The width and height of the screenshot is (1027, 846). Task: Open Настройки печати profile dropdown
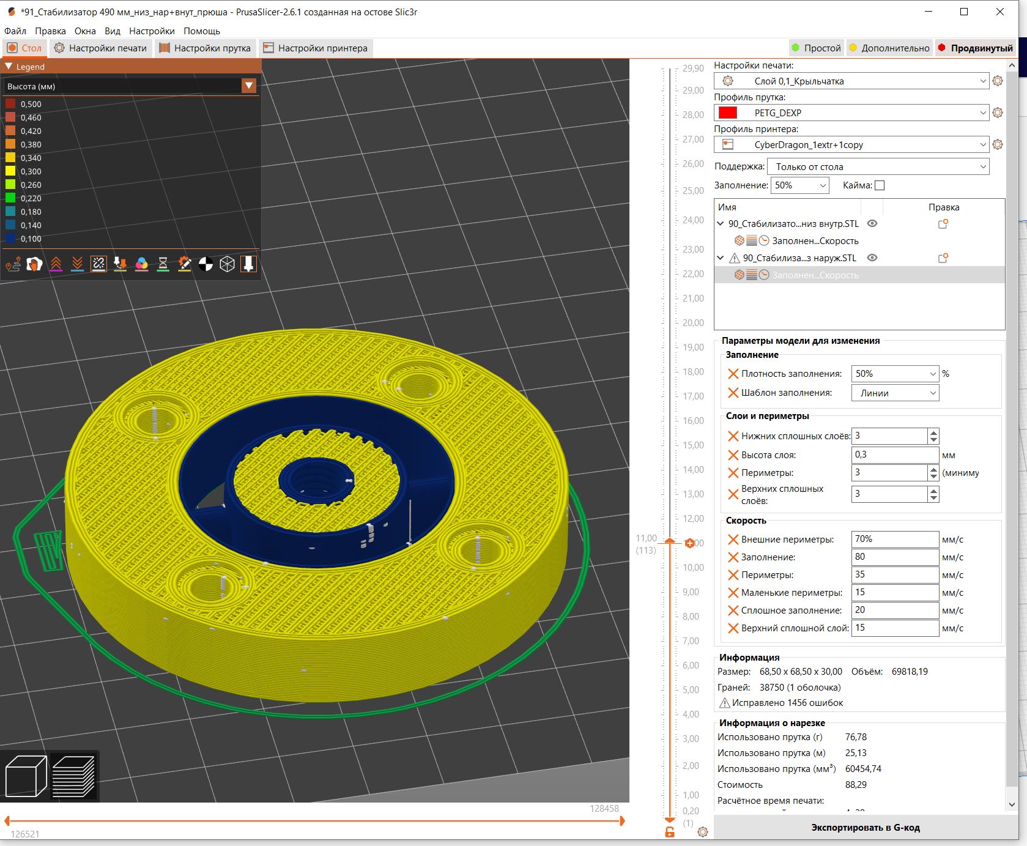click(x=851, y=81)
